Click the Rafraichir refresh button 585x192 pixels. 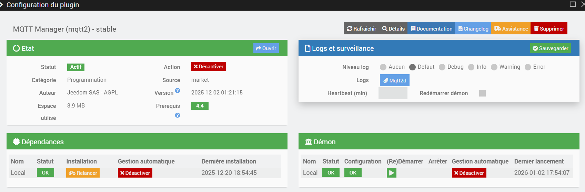click(x=361, y=29)
